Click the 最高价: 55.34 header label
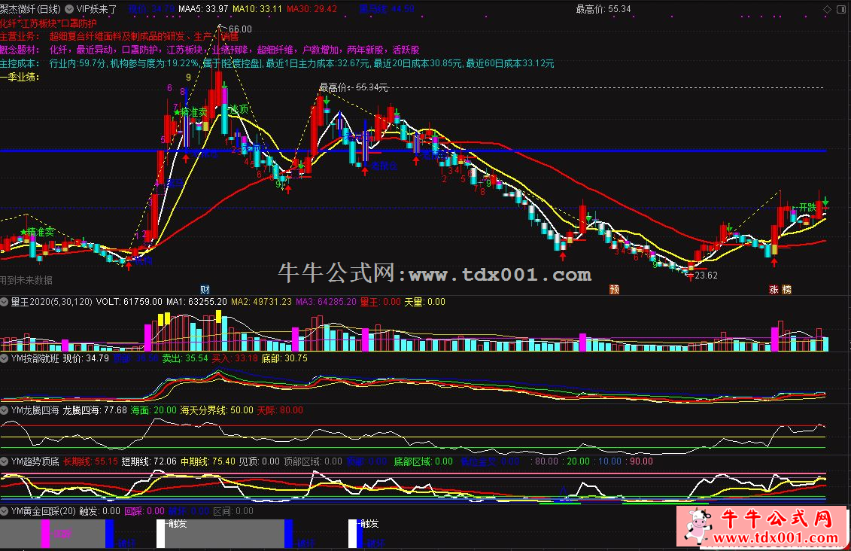The image size is (851, 551). pyautogui.click(x=603, y=9)
